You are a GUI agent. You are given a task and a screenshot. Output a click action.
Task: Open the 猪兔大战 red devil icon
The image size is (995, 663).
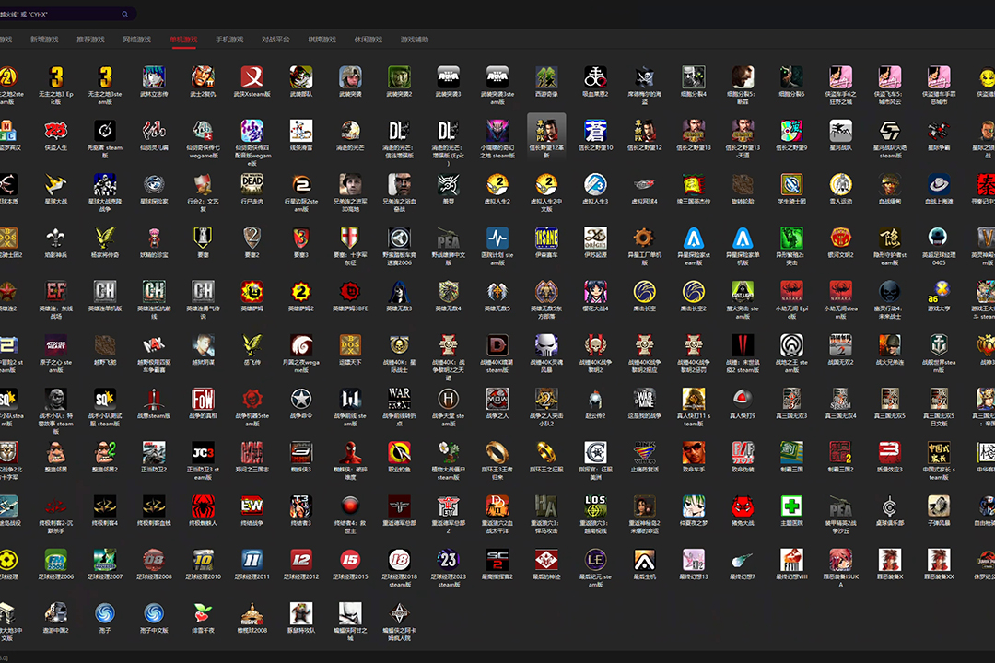(x=743, y=506)
